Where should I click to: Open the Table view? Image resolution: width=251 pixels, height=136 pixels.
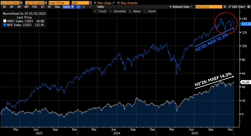point(100,7)
